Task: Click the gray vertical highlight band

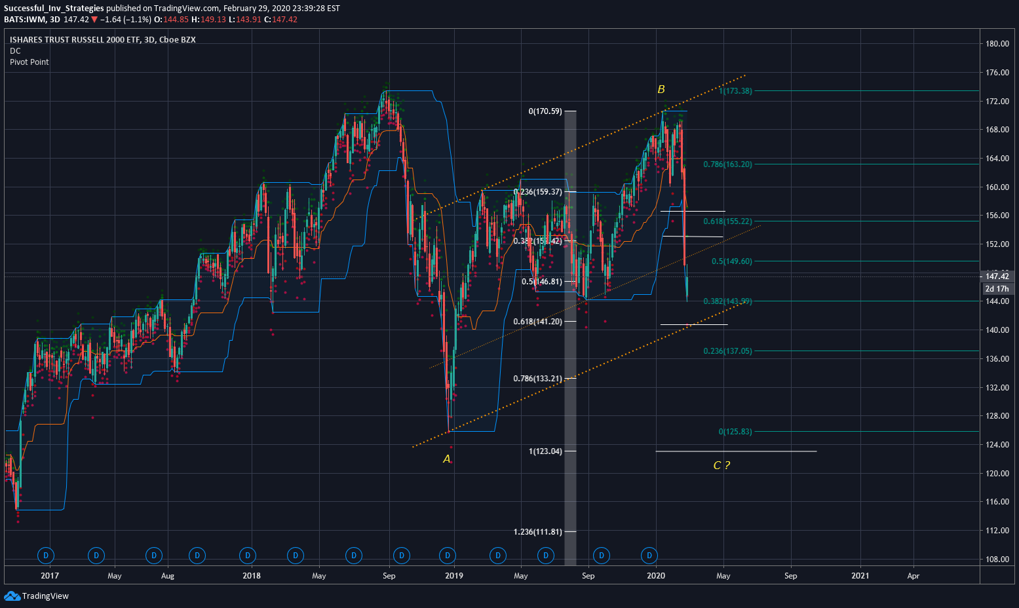Action: 571,337
